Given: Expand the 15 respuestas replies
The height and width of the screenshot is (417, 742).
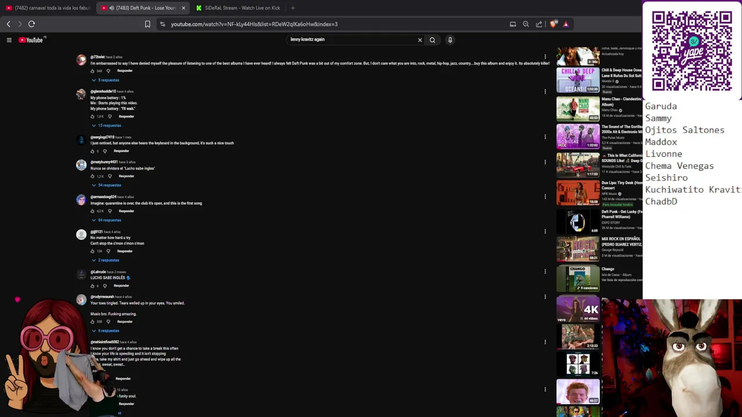Looking at the screenshot, I should (x=107, y=126).
